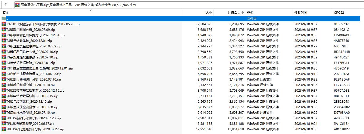Click the parent folder icon in the ".." row
Viewport: 364px width, 134px height.
click(x=3, y=18)
